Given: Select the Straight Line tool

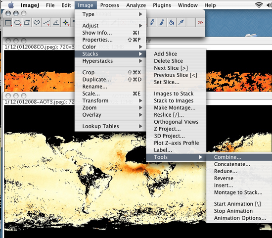Looking at the screenshot, I should (x=46, y=23).
